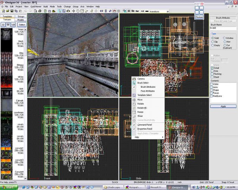Click Resize in the context menu
The width and height of the screenshot is (238, 190).
tap(140, 112)
